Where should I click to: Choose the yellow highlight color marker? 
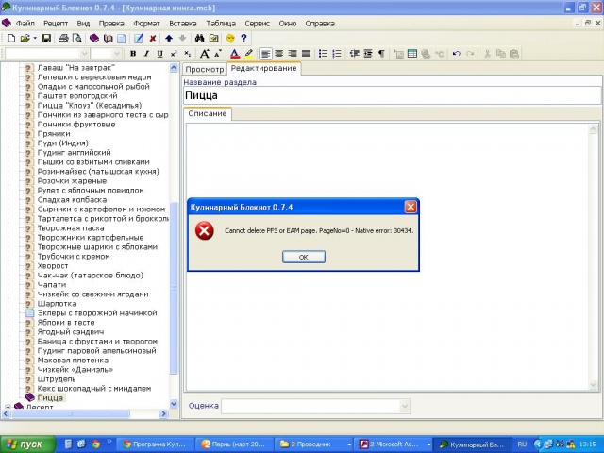pos(249,54)
